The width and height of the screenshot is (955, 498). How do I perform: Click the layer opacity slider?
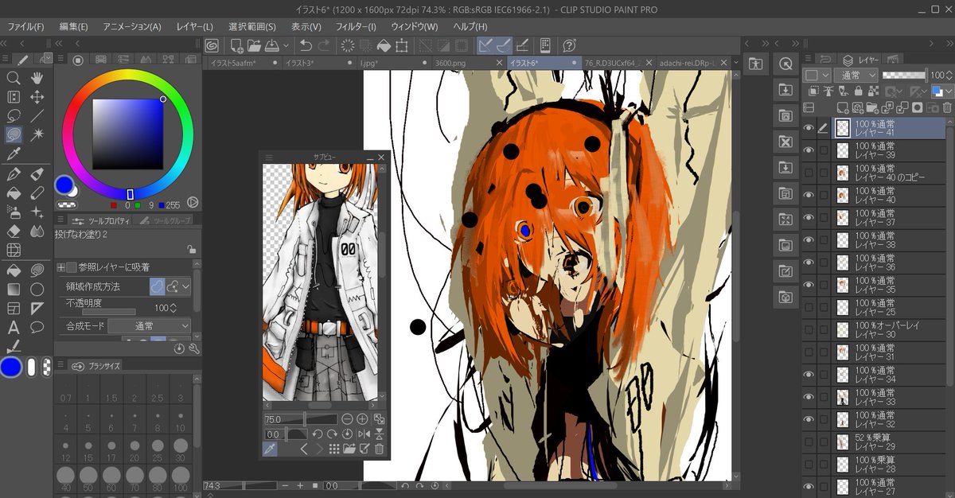click(904, 75)
